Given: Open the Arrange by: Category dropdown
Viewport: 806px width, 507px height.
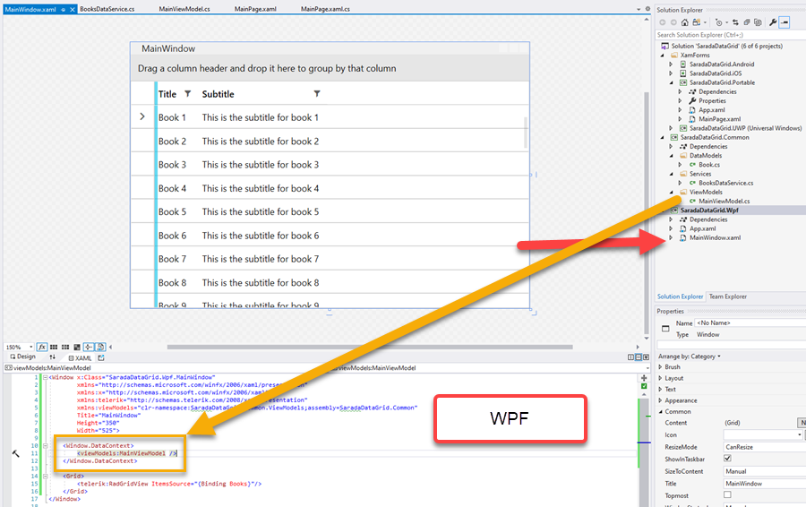Looking at the screenshot, I should [x=690, y=357].
